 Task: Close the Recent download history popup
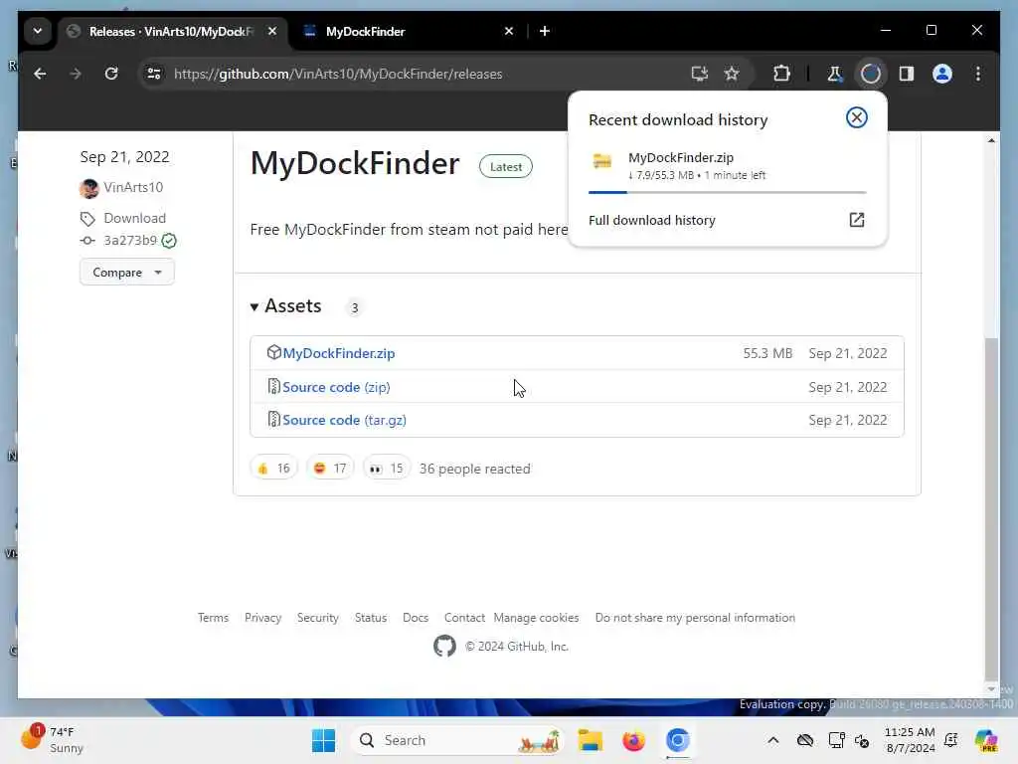[856, 117]
